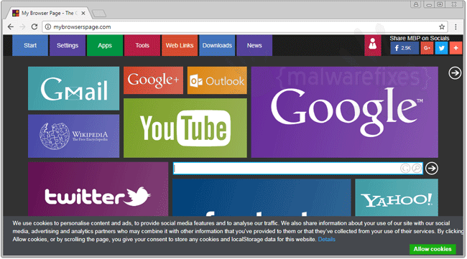Open the Chrome three-dot menu
This screenshot has height=259, width=467.
click(456, 27)
